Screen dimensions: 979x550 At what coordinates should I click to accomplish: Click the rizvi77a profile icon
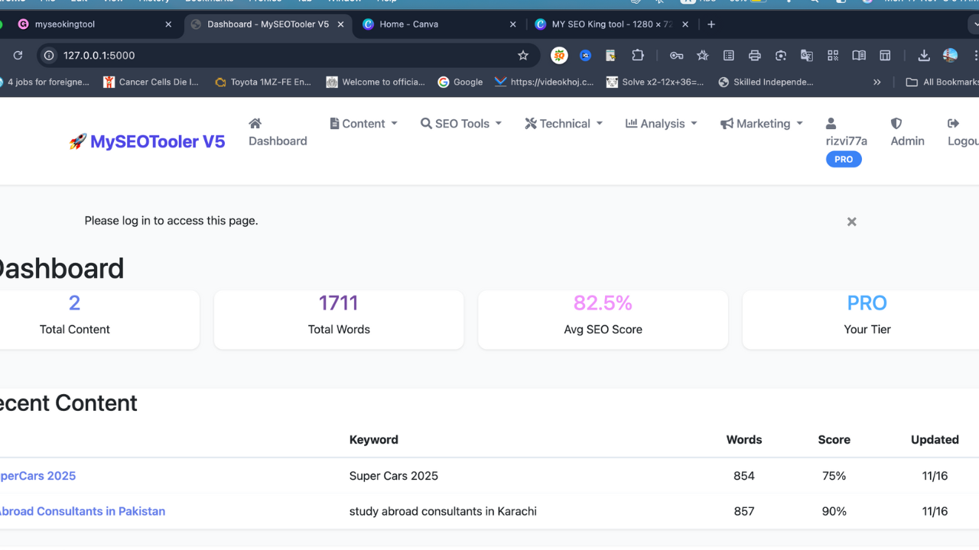click(x=831, y=123)
